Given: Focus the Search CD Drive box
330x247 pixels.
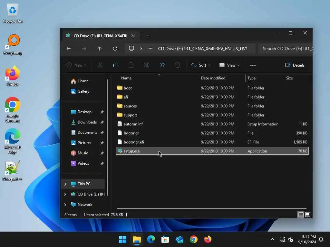Looking at the screenshot, I should point(286,49).
